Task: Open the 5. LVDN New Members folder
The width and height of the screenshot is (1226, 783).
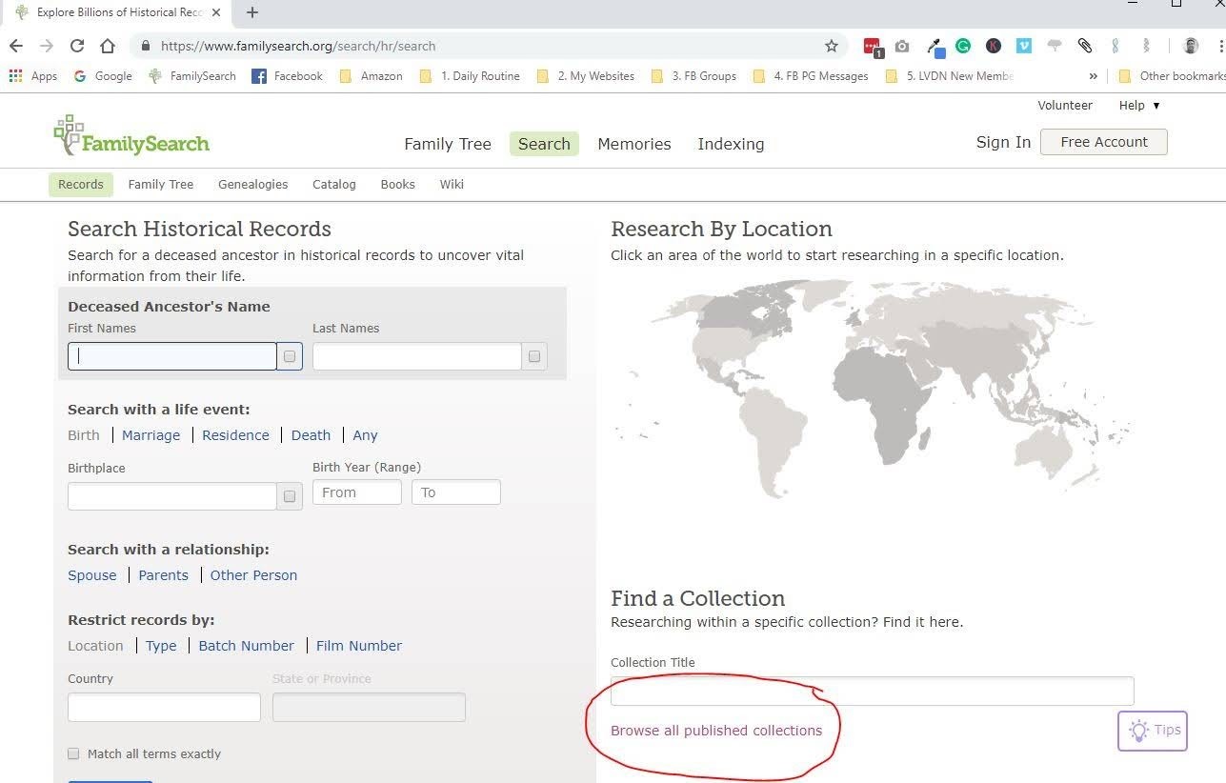Action: 951,76
